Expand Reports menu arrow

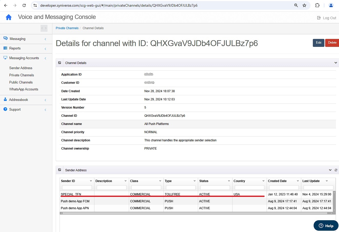click(x=45, y=49)
